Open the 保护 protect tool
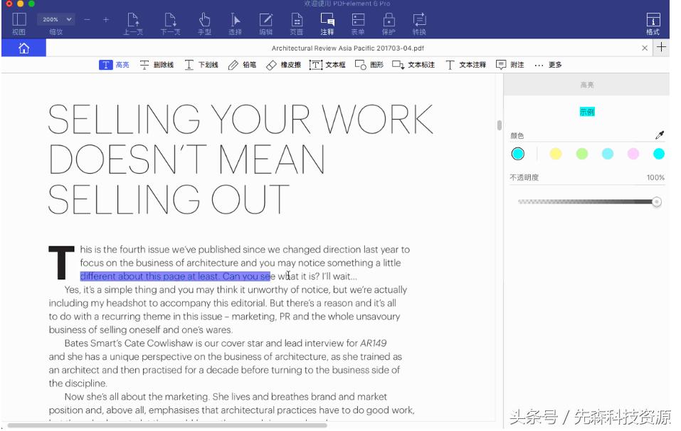 pos(389,24)
